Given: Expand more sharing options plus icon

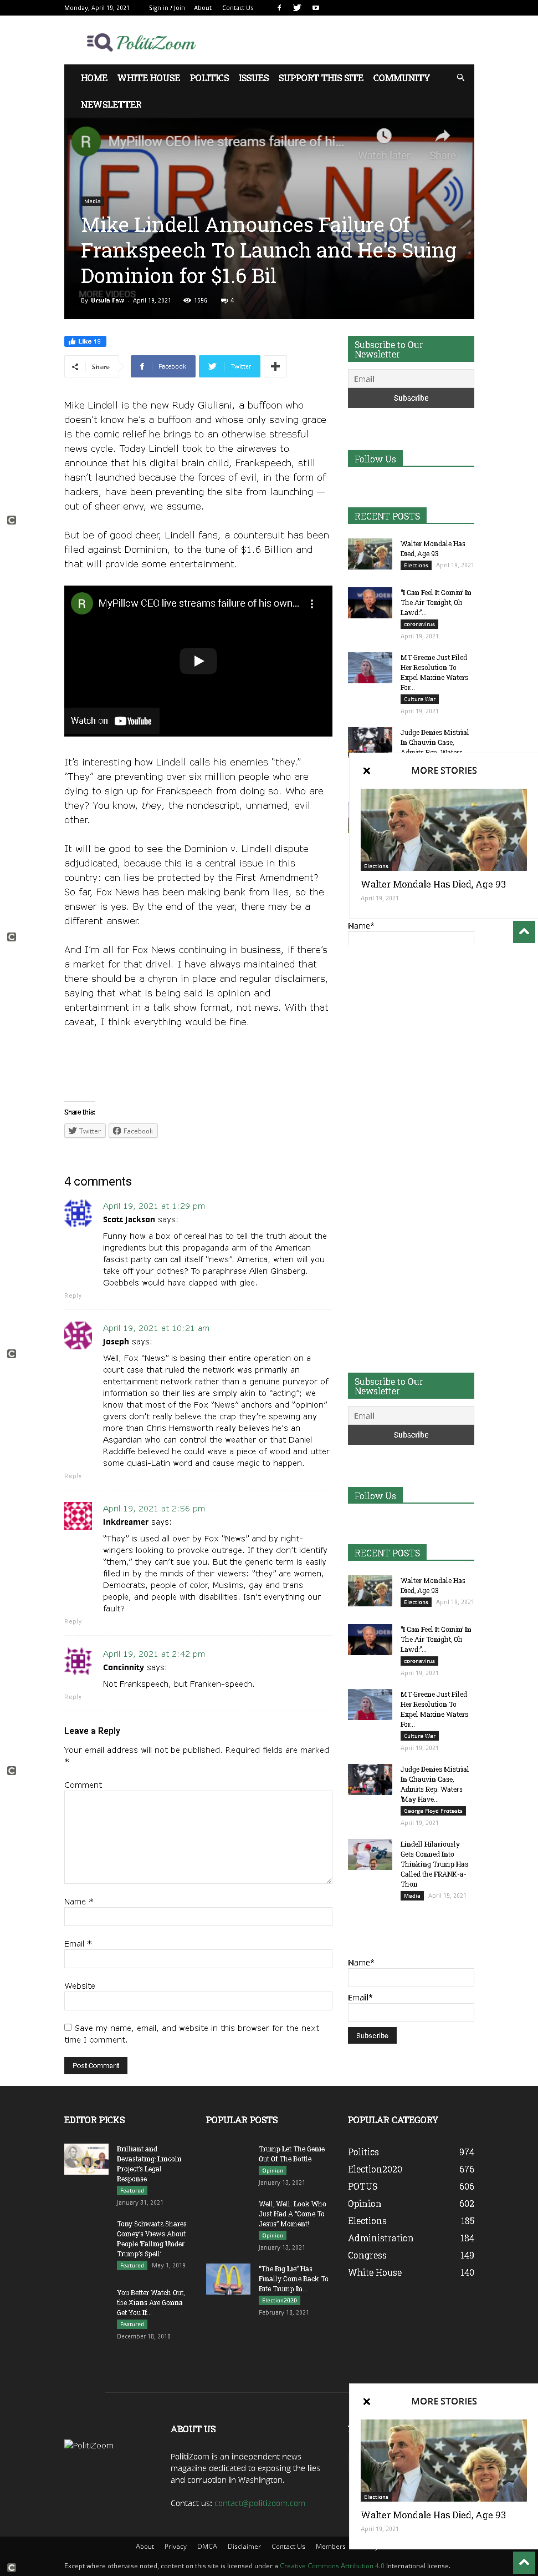Looking at the screenshot, I should (275, 366).
